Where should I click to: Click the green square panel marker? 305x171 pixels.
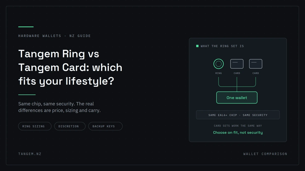point(197,46)
